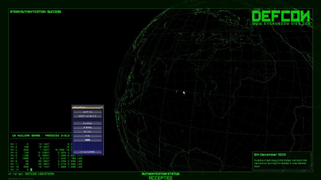Open the second main menu button, below New Game

pyautogui.click(x=87, y=116)
